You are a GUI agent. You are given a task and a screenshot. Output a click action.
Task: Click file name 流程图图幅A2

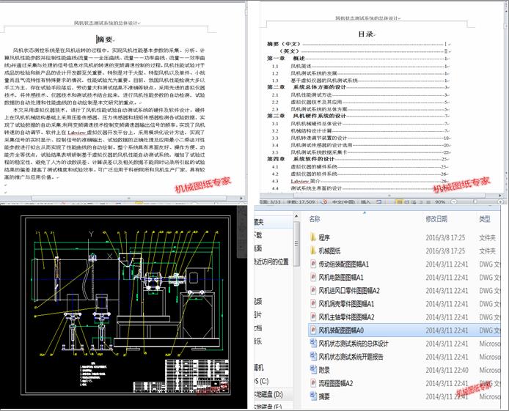click(x=335, y=383)
